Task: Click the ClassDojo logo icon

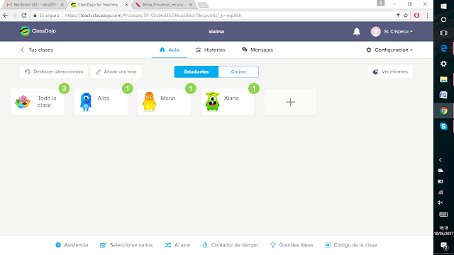Action: coord(25,31)
